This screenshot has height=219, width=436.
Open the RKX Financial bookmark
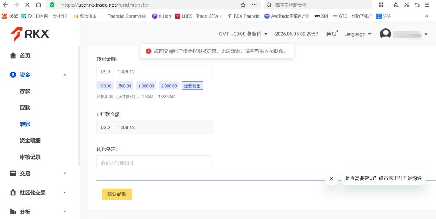click(x=244, y=16)
